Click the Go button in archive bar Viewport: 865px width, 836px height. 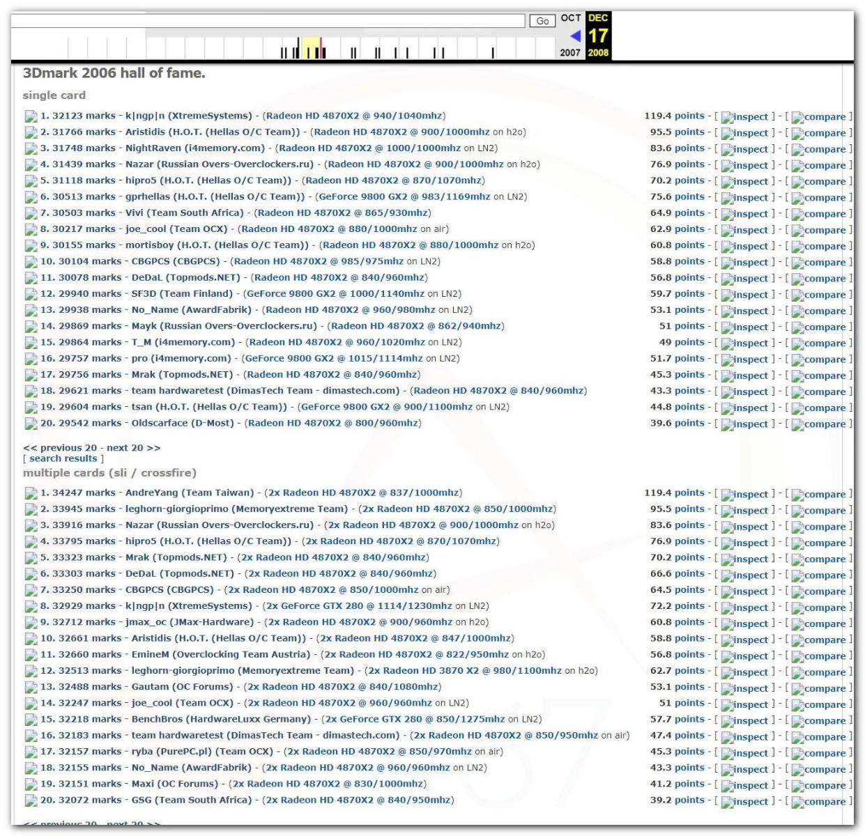click(x=542, y=21)
